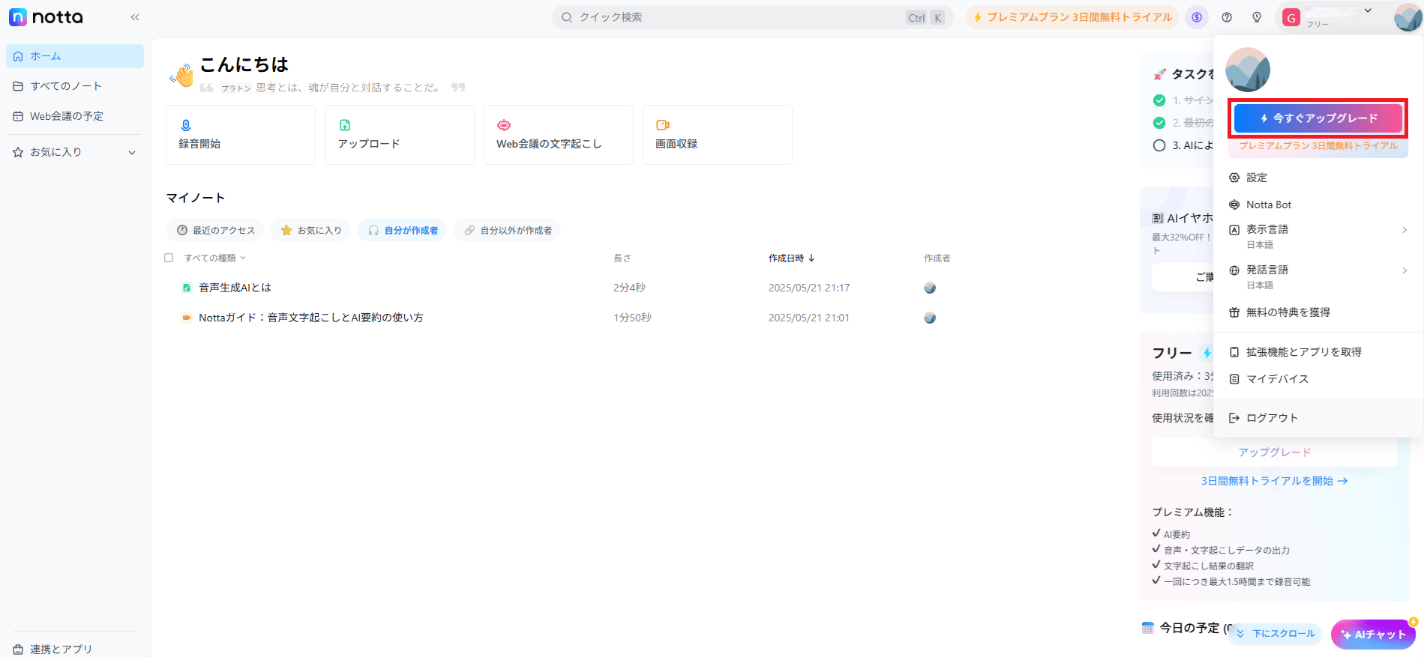Screen dimensions: 1424x657
Task: Click the 作成者 column header
Action: pyautogui.click(x=937, y=258)
